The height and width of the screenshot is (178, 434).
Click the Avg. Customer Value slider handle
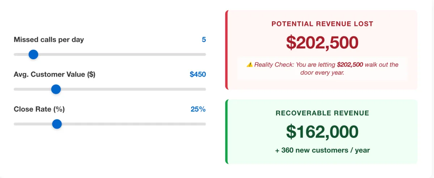pyautogui.click(x=56, y=89)
